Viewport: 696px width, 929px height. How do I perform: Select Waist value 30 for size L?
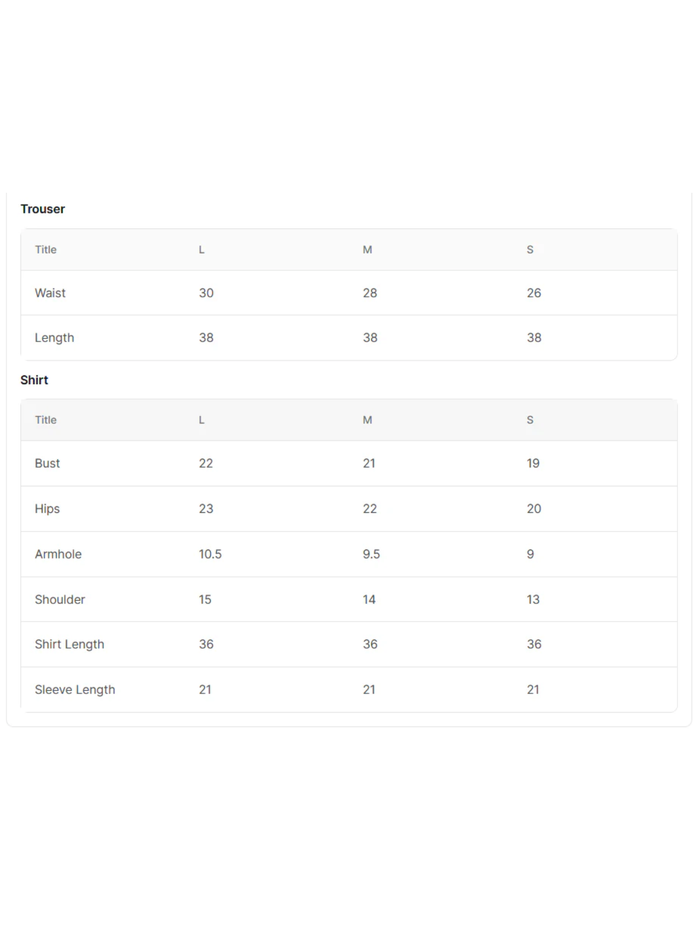pyautogui.click(x=206, y=293)
